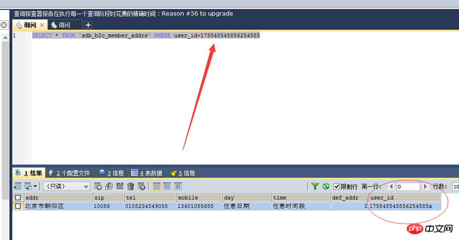
Task: Toggle the select-all checkbox in header row
Action: [x=18, y=198]
